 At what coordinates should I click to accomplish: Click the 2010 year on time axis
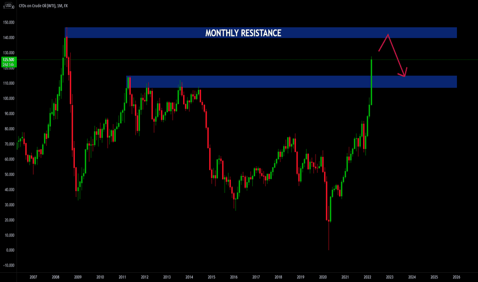point(100,277)
